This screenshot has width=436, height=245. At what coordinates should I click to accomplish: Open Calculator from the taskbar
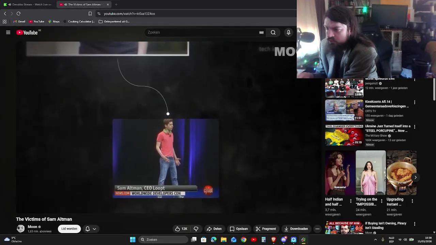pyautogui.click(x=264, y=240)
